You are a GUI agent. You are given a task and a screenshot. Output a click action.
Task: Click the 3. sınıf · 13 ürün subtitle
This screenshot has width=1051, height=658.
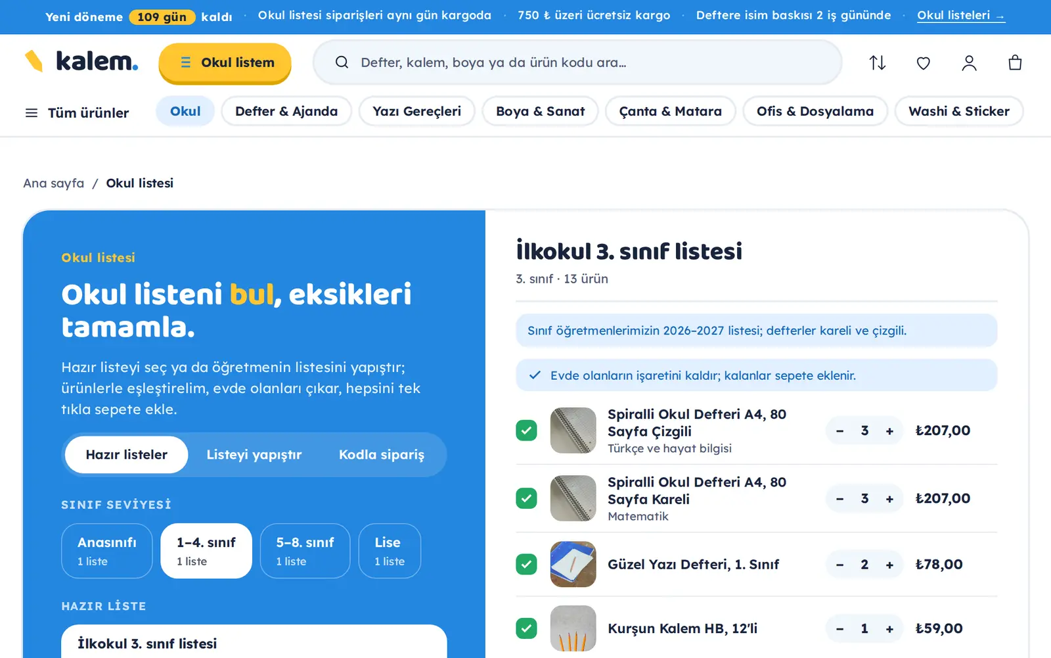[x=562, y=279]
